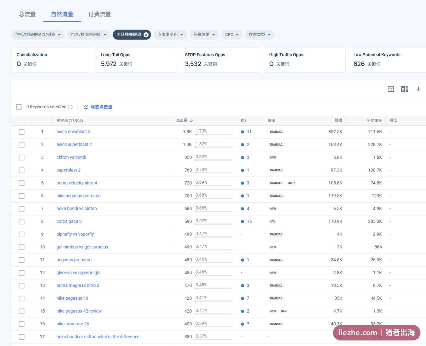Check the box for asics novablast 5
This screenshot has height=346, width=426.
[21, 132]
